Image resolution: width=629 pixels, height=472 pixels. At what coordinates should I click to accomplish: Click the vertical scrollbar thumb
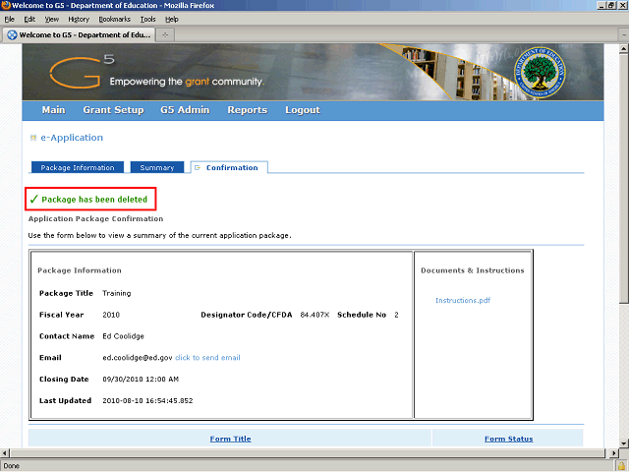624,179
